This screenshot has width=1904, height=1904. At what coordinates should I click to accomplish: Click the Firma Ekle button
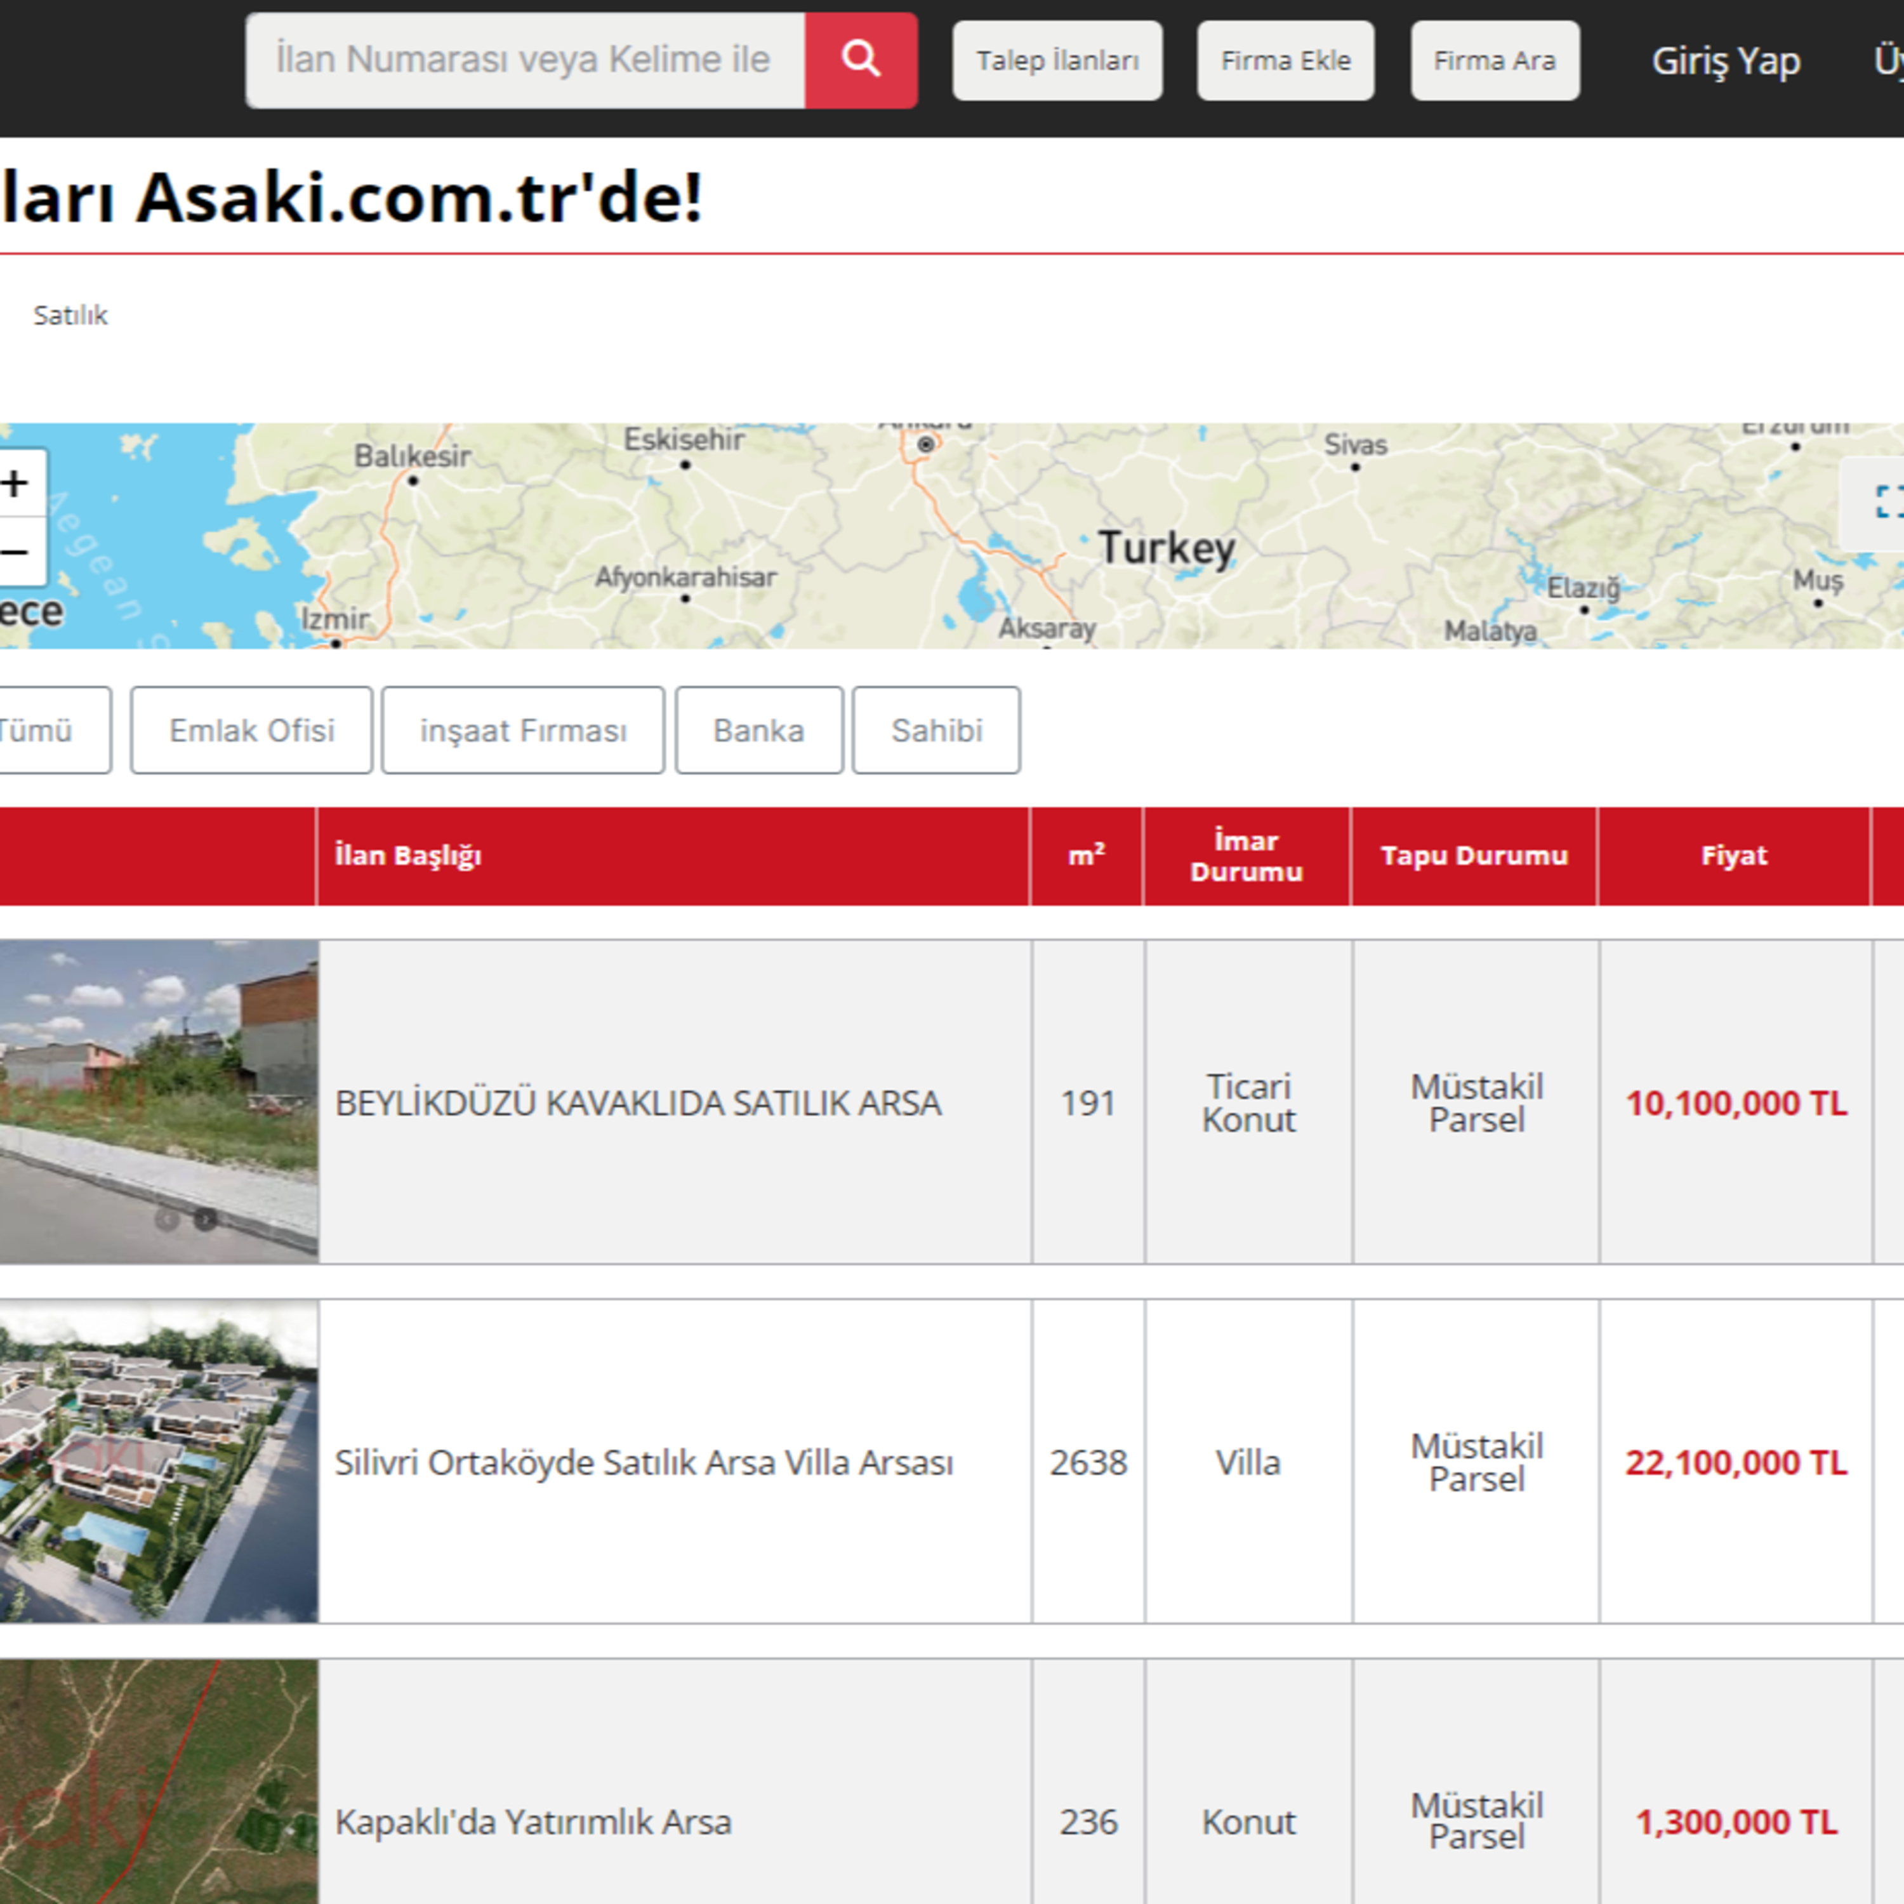click(x=1285, y=61)
